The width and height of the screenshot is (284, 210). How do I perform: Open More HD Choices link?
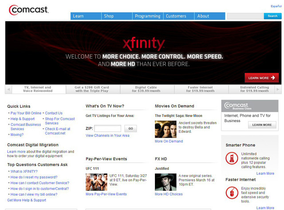click(x=169, y=194)
